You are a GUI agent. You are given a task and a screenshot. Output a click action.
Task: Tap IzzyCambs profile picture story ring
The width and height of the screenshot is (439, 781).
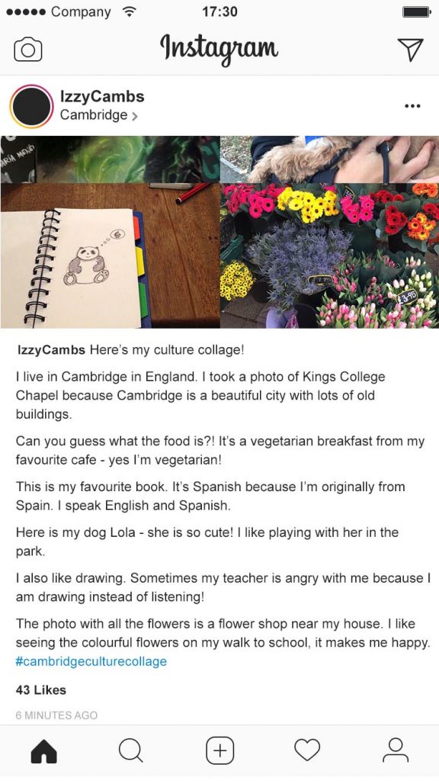(31, 106)
